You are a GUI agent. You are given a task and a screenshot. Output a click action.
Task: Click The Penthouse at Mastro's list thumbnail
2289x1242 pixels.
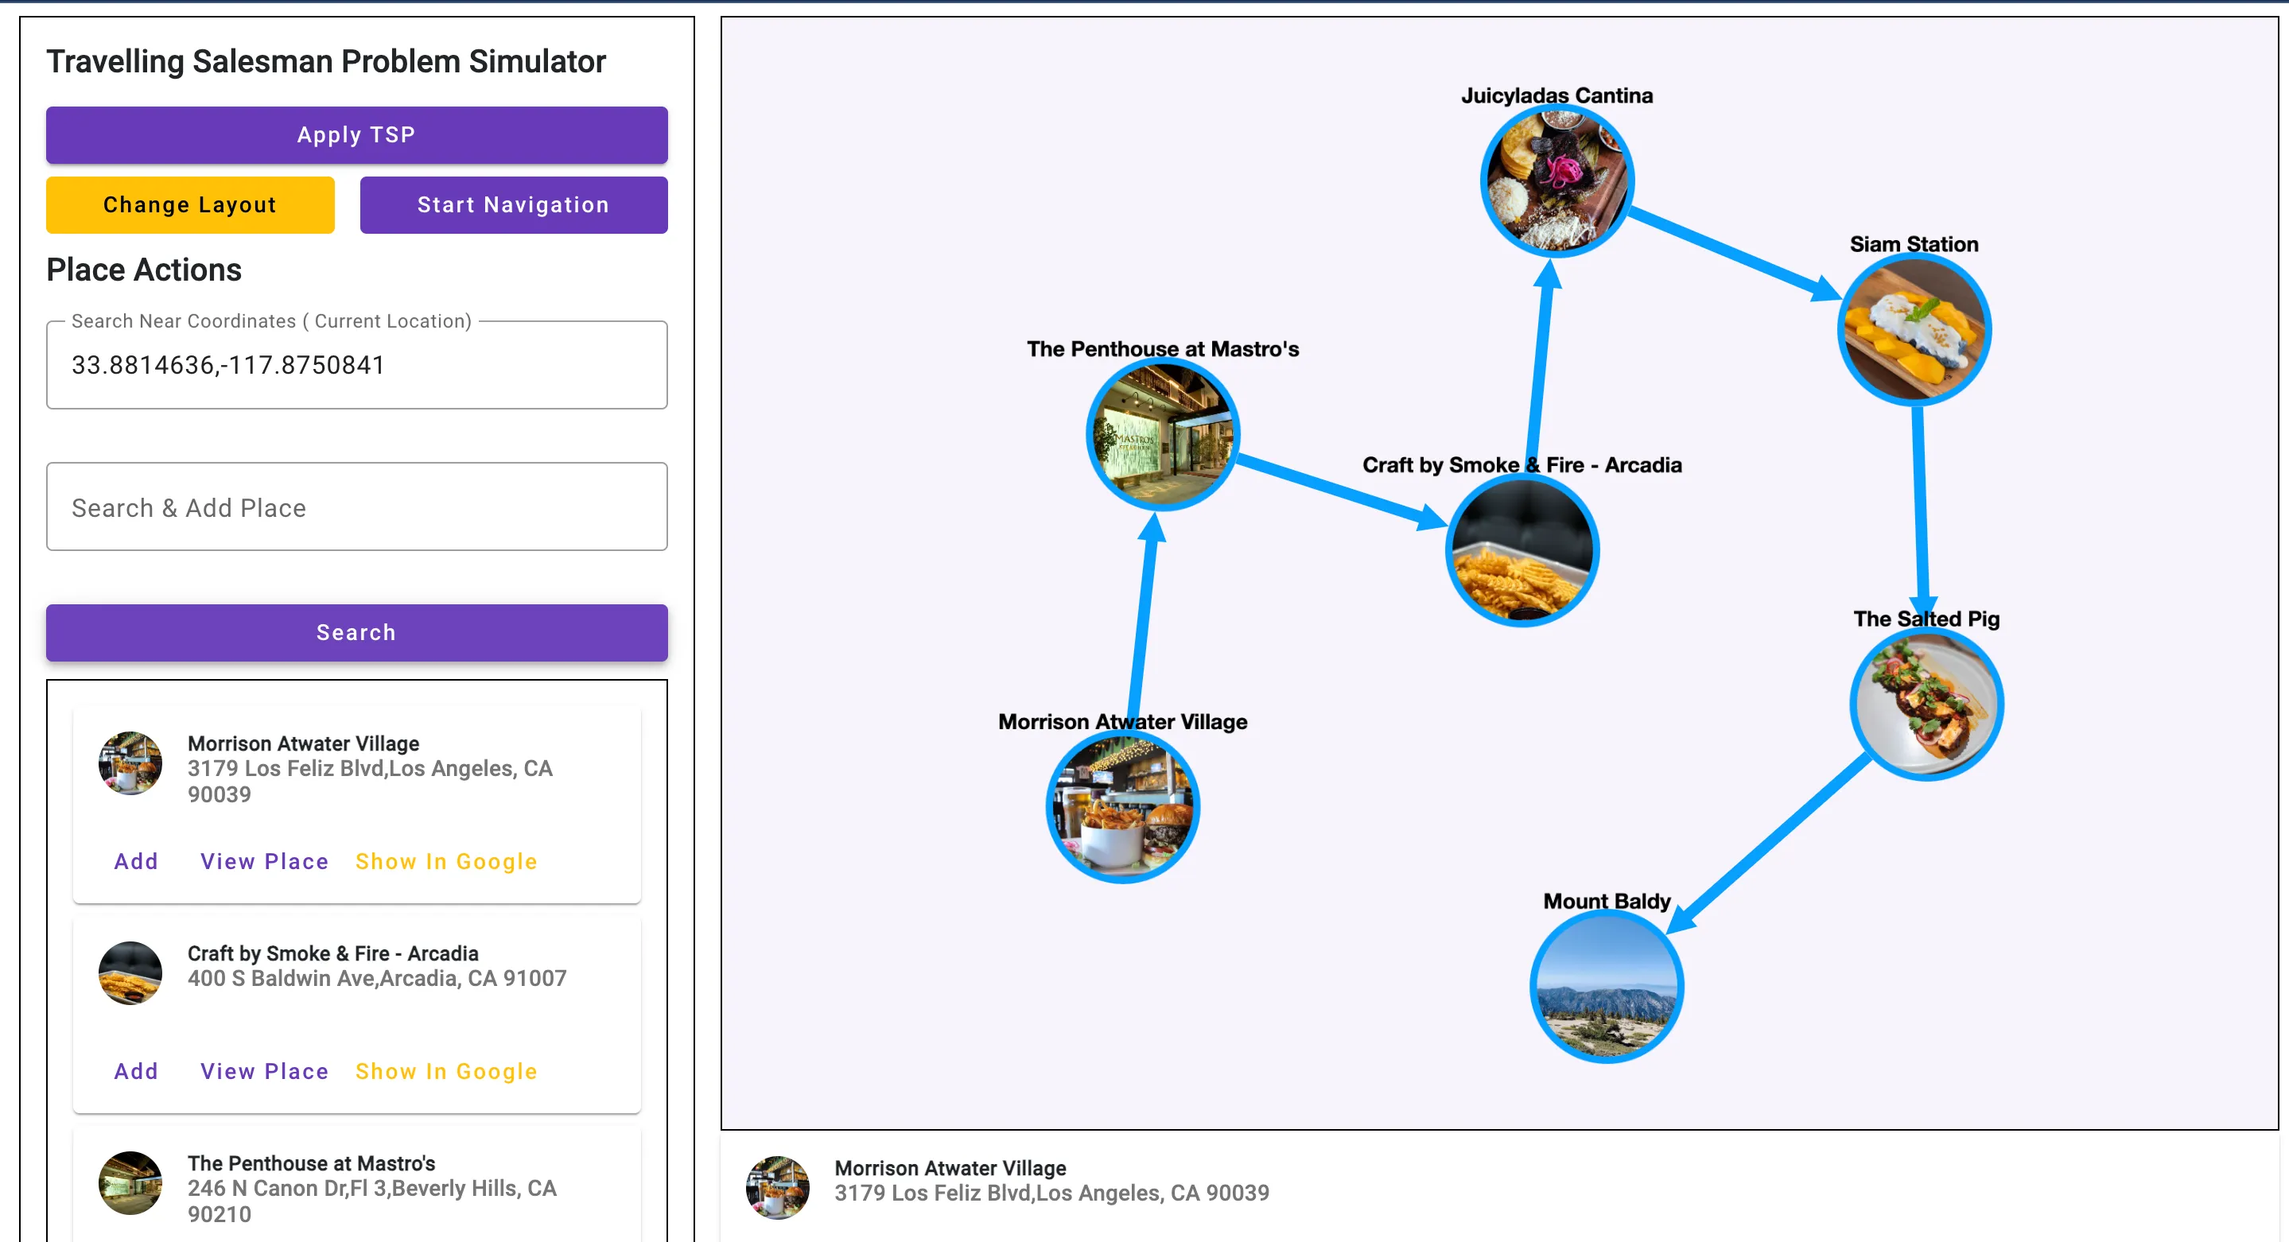[x=130, y=1182]
